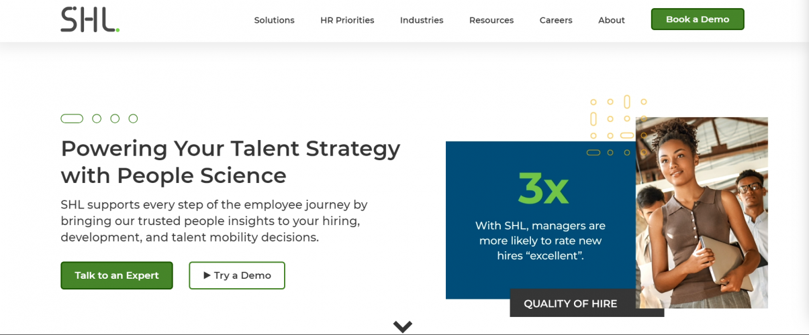The width and height of the screenshot is (809, 335).
Task: Click the Try a Demo button
Action: (237, 275)
